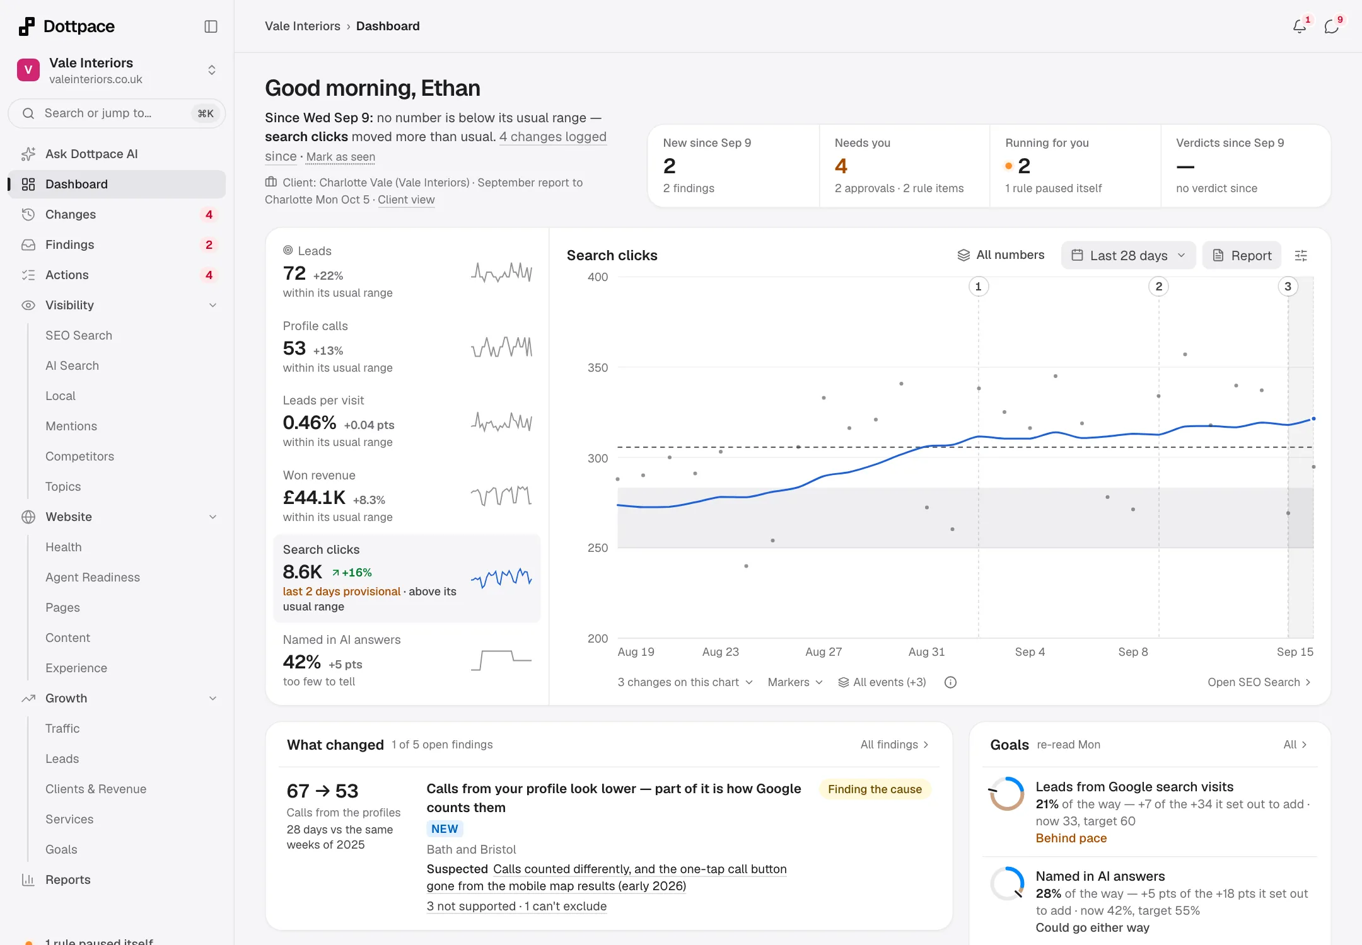Image resolution: width=1362 pixels, height=945 pixels.
Task: Click the Leads from Google progress ring
Action: 1007,794
